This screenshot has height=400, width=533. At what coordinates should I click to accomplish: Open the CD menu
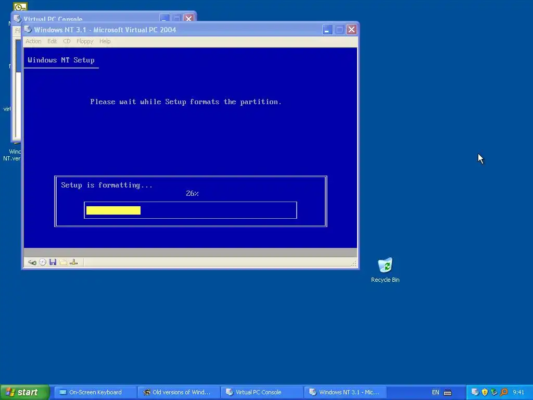pyautogui.click(x=67, y=41)
